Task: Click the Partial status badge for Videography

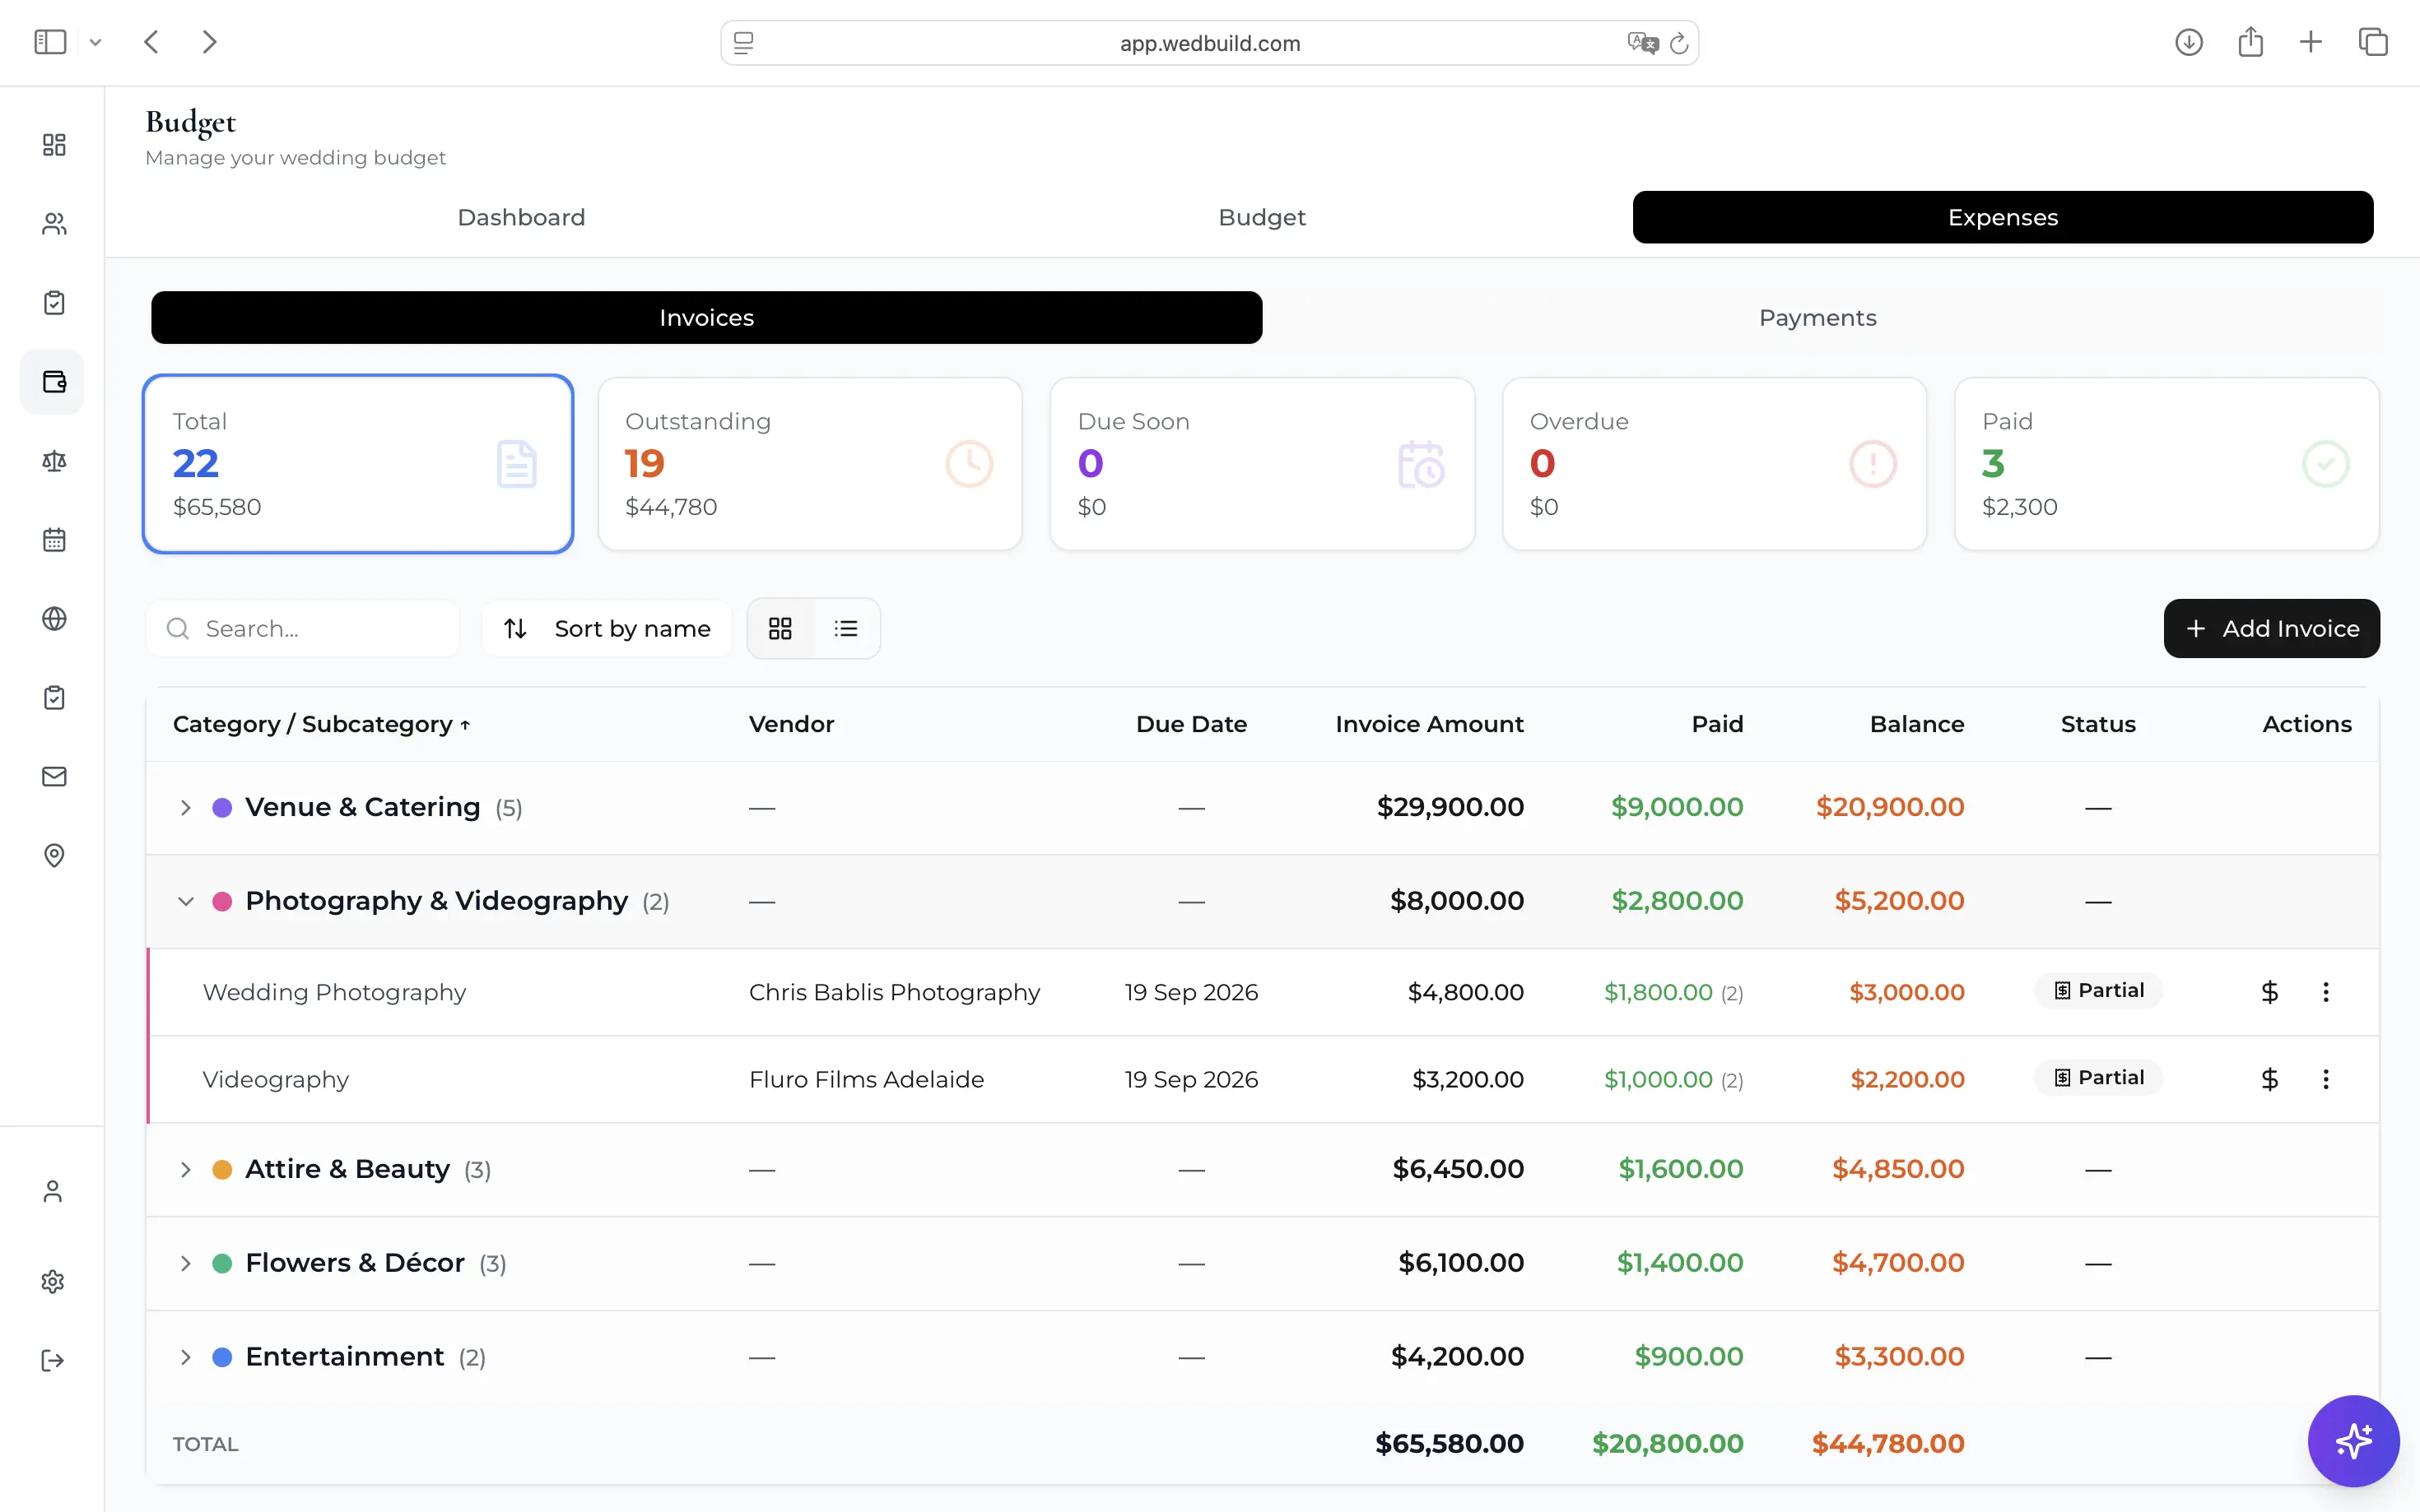Action: (2099, 1078)
